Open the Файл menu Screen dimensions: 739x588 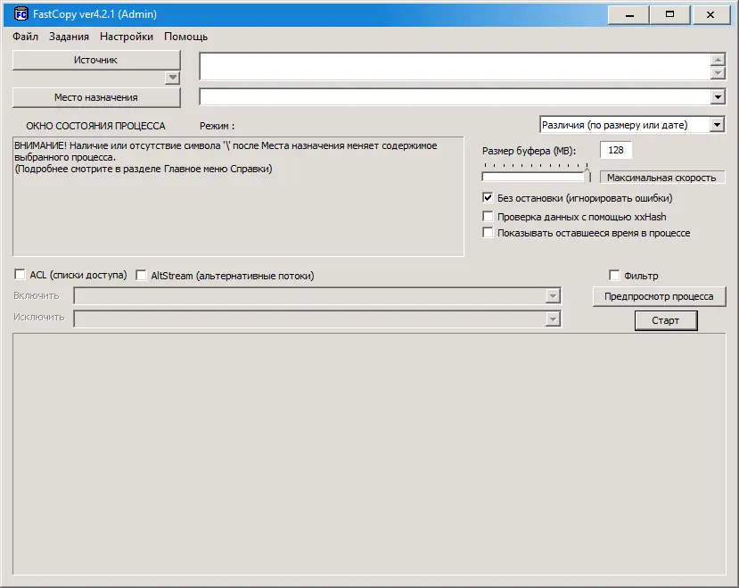26,37
